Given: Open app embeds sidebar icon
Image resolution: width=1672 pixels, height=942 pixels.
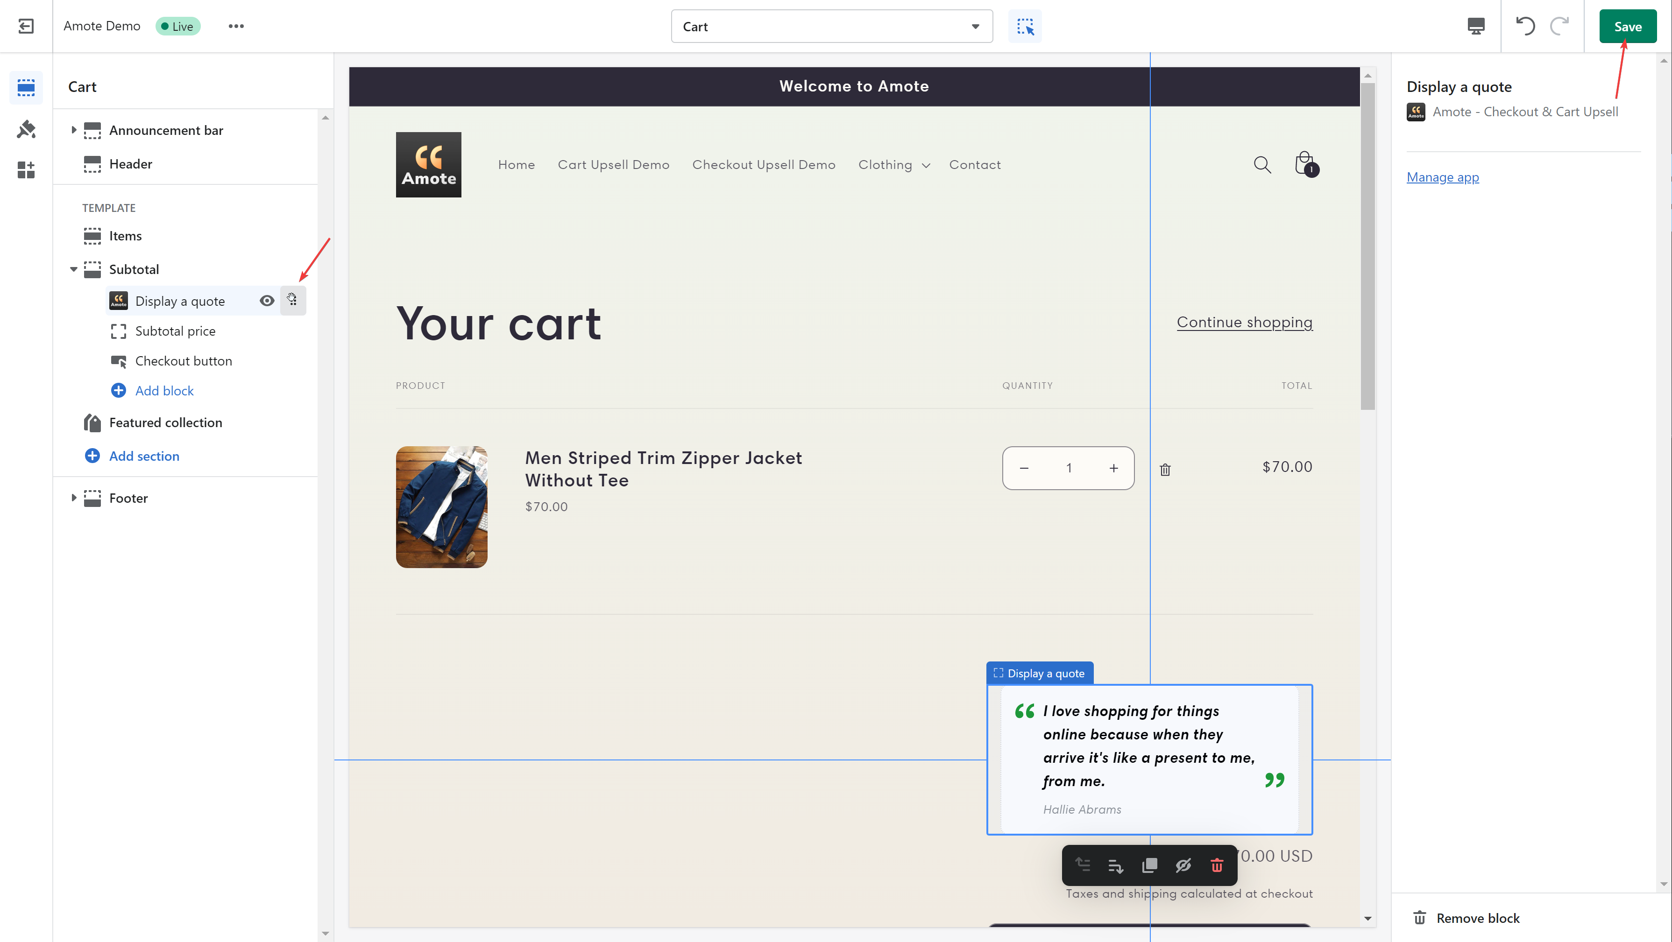Looking at the screenshot, I should coord(26,170).
